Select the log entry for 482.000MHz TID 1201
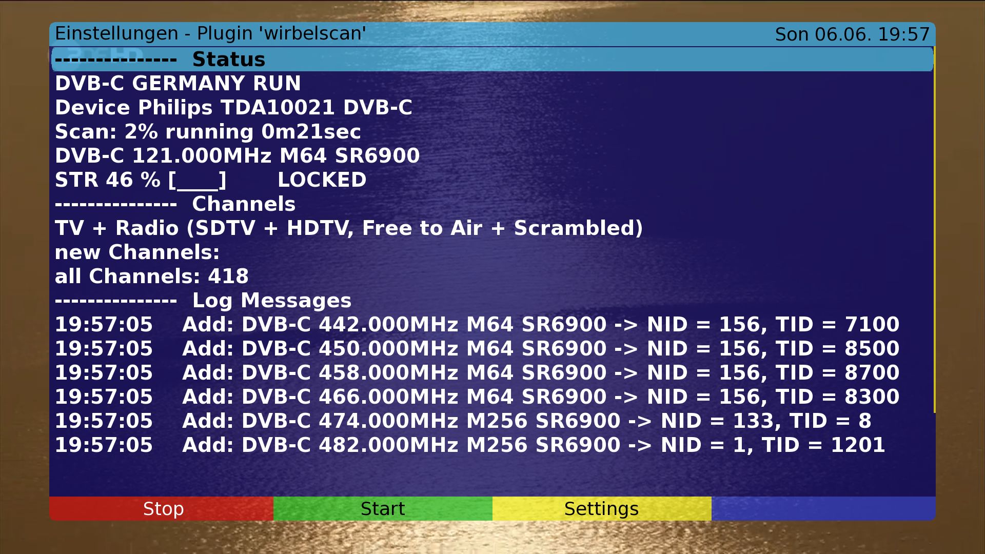Screen dimensions: 985x554 pos(469,445)
